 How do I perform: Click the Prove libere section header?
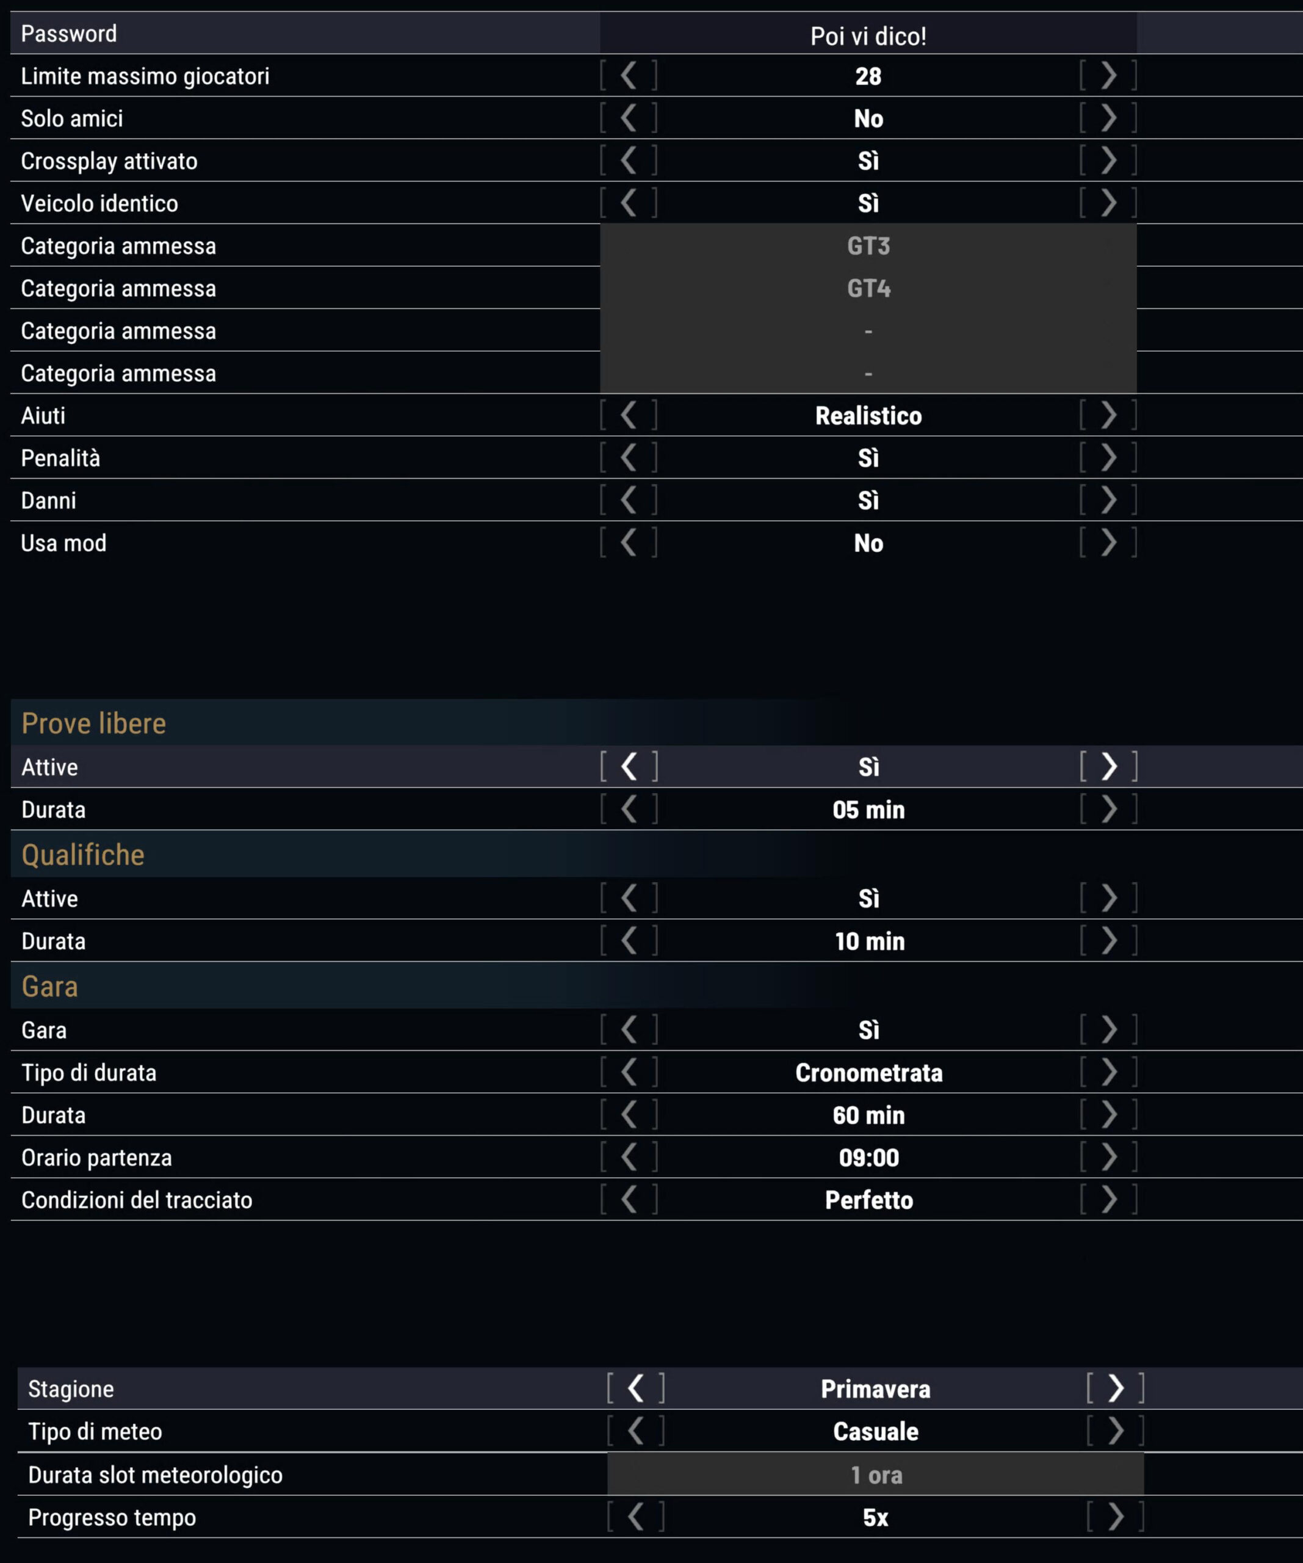tap(94, 723)
